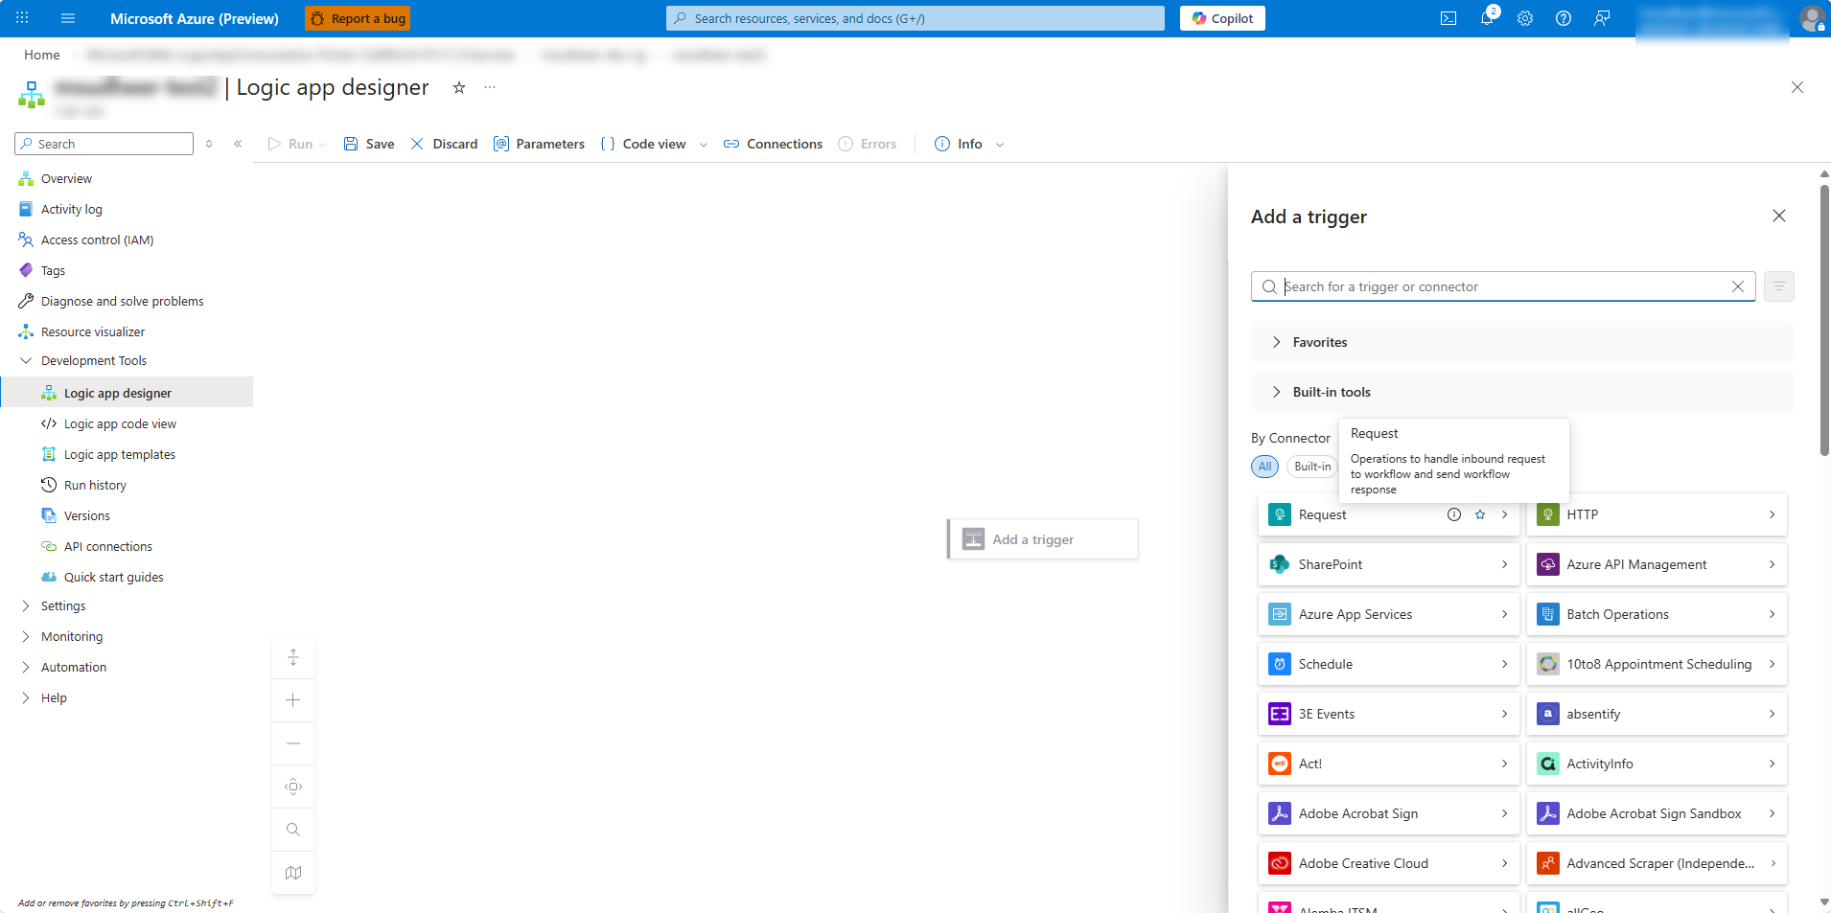
Task: Click the sidebar Search field
Action: 104,144
